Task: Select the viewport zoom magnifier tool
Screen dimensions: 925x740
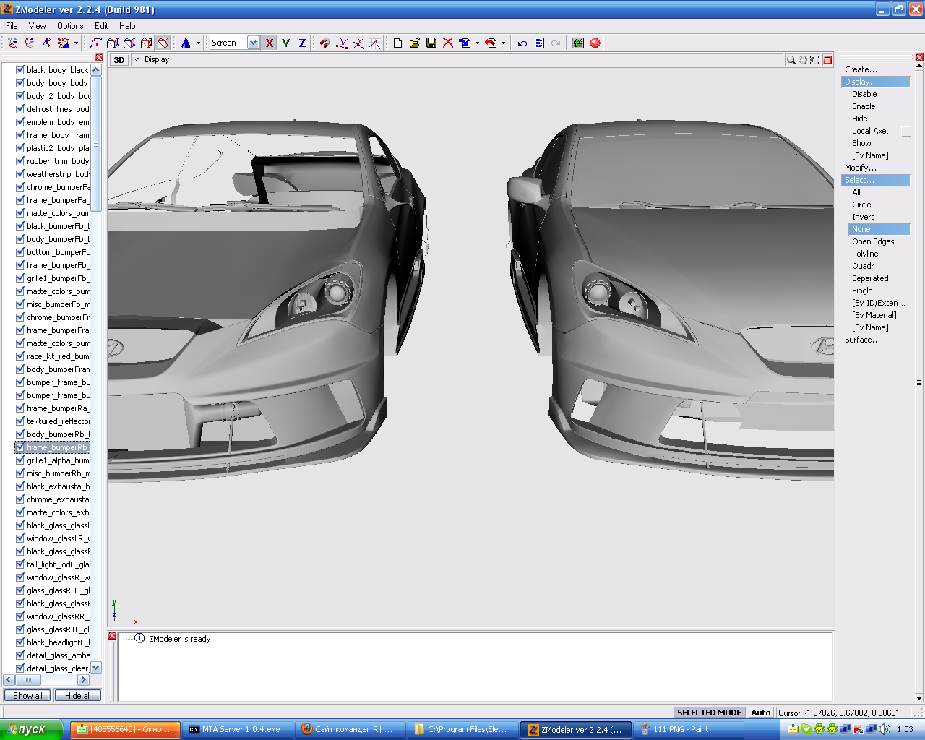Action: [x=791, y=60]
